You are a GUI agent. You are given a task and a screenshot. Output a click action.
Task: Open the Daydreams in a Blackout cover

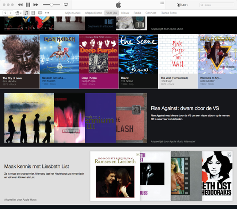click(x=100, y=23)
